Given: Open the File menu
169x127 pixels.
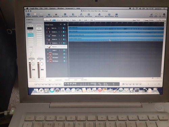Looking at the screenshot, I should point(41,8).
